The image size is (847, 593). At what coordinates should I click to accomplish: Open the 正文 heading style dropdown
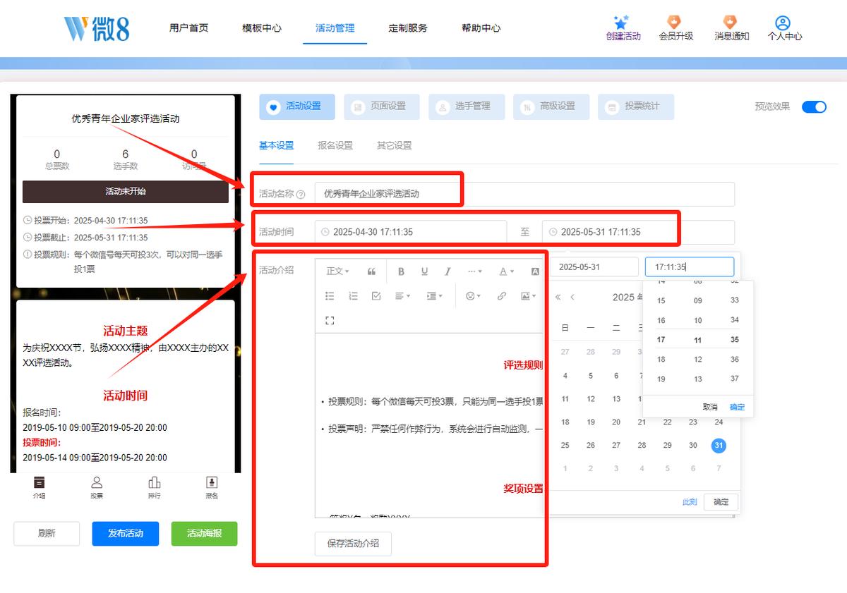(337, 271)
